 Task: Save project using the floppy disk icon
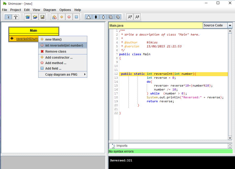(42, 17)
